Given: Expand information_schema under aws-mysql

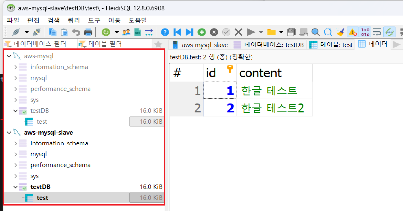Looking at the screenshot, I should (16, 67).
